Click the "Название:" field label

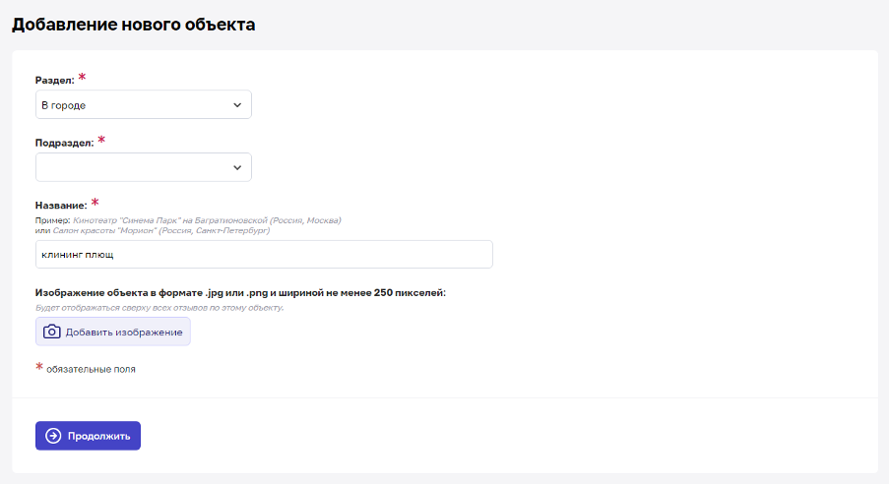pos(61,206)
